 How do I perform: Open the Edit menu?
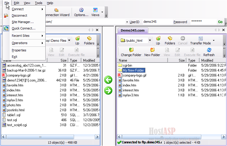click(x=16, y=3)
